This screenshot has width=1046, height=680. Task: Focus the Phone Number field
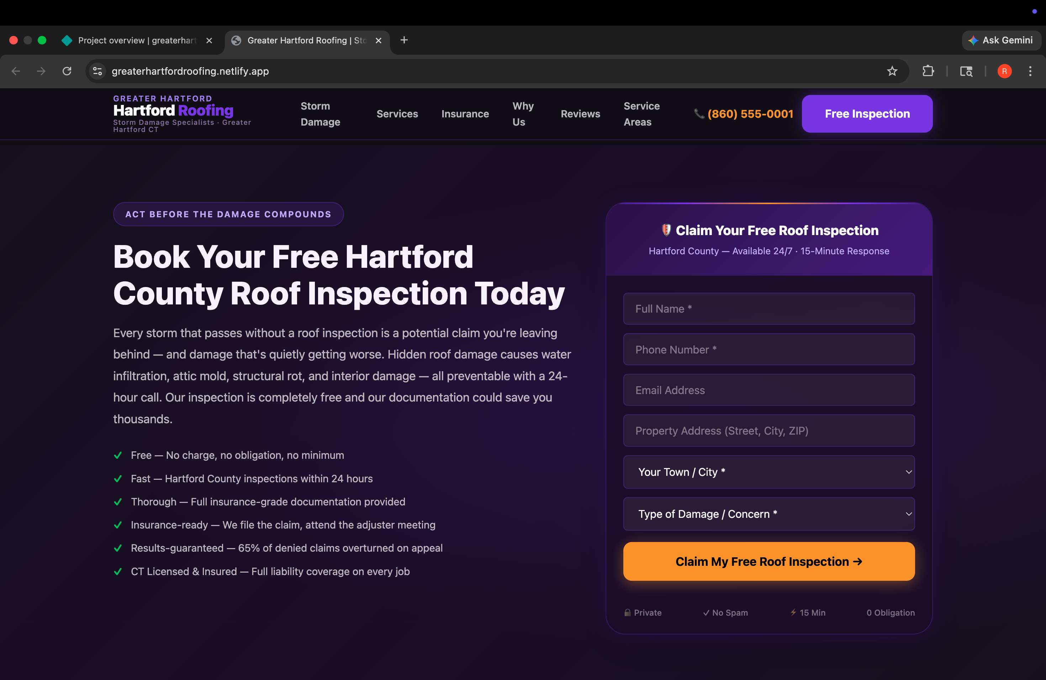pyautogui.click(x=769, y=350)
